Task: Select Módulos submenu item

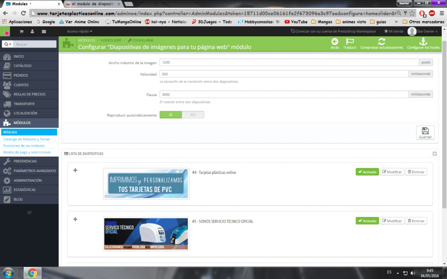Action: click(x=29, y=132)
